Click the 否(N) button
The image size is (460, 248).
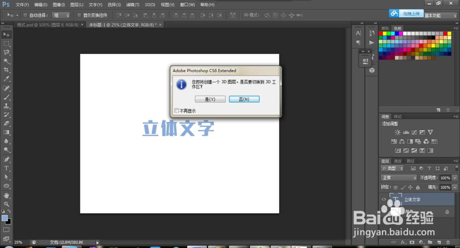(x=244, y=99)
